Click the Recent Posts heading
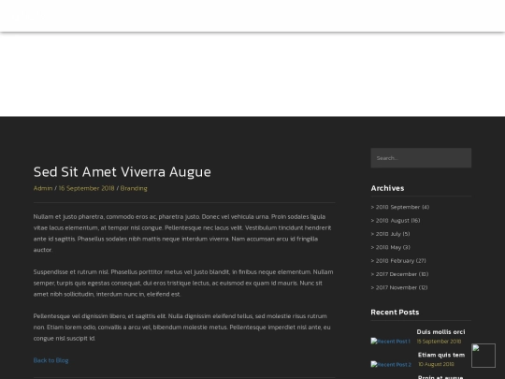505x379 pixels. 395,312
